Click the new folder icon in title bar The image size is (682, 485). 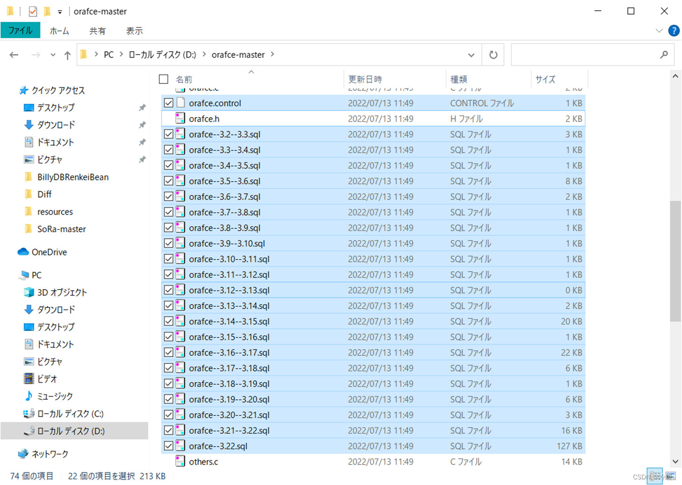(x=47, y=11)
